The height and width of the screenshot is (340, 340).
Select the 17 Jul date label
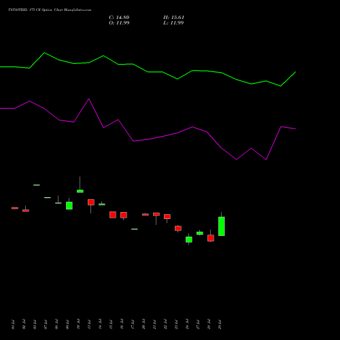(133, 324)
